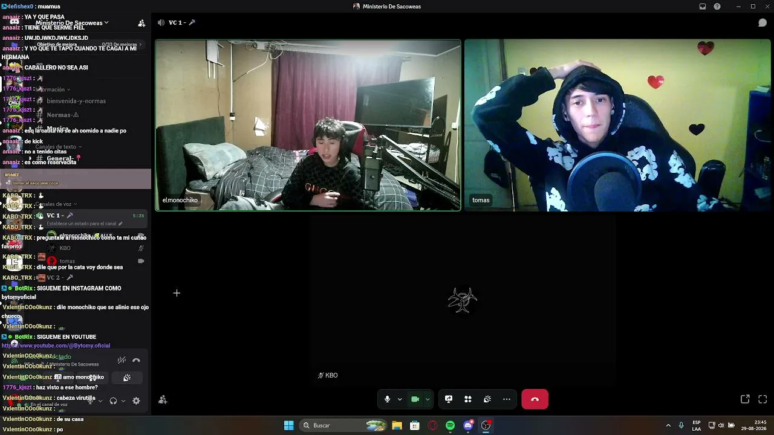Screen dimensions: 774x435
Task: Share your screen in the voice call
Action: pos(449,399)
